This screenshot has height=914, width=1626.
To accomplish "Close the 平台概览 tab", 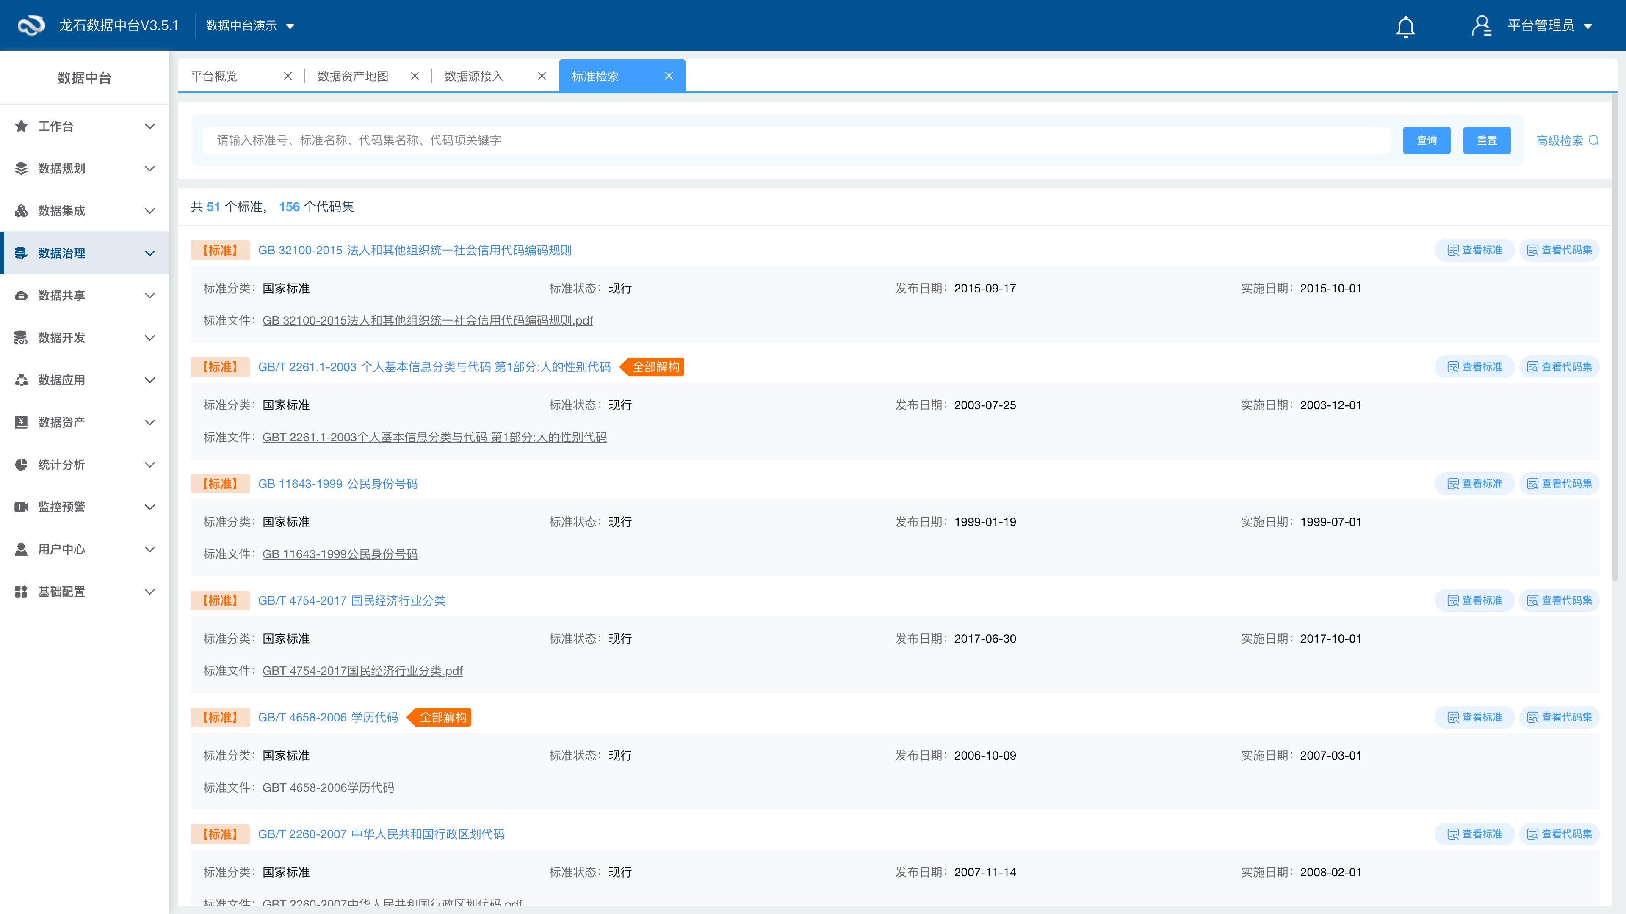I will point(288,76).
